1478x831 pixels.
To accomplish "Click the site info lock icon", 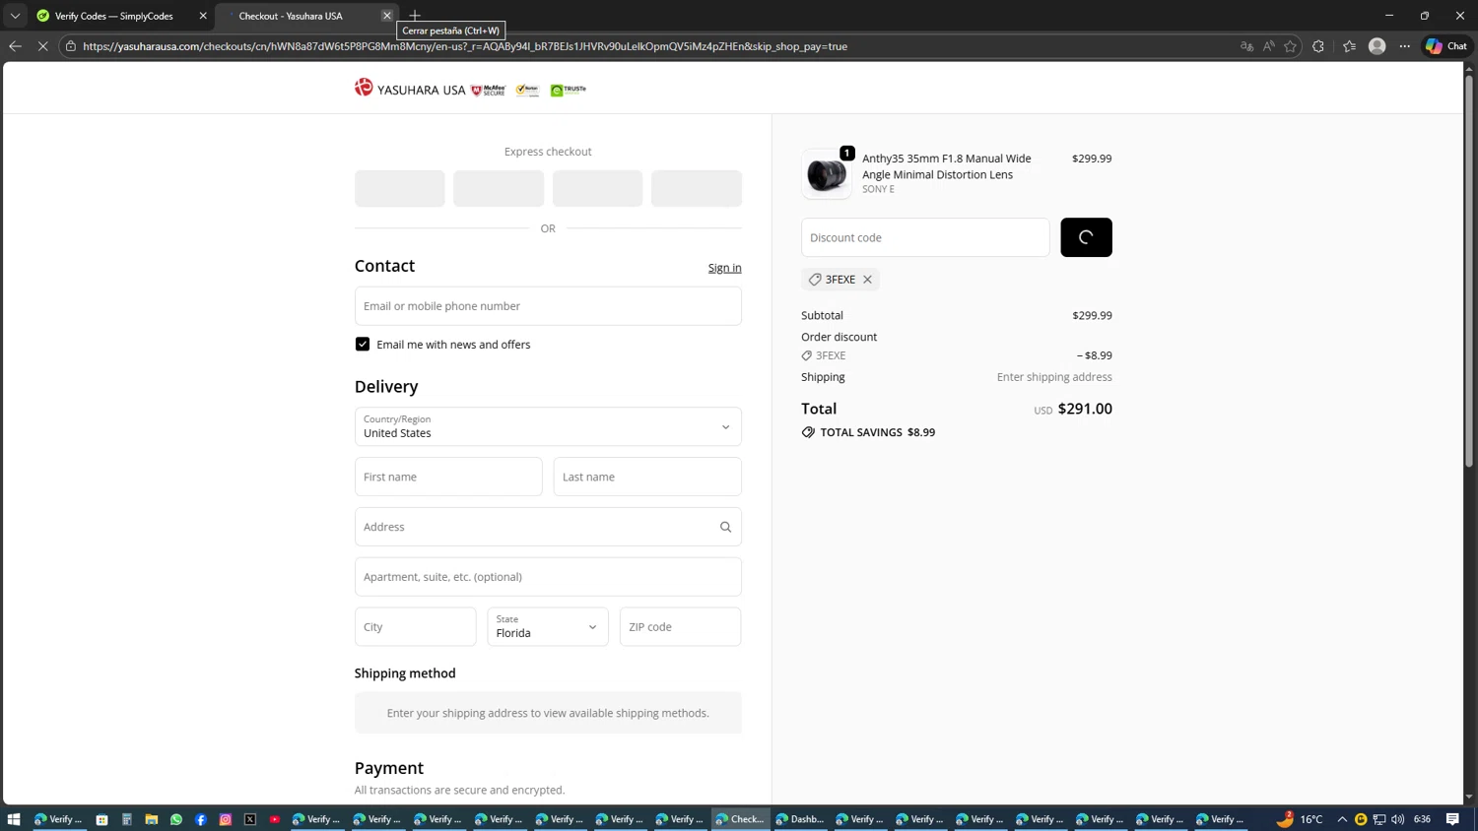I will [71, 46].
